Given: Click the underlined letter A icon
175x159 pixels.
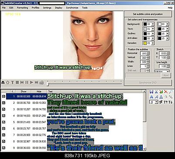Looking at the screenshot, I should tap(161, 97).
